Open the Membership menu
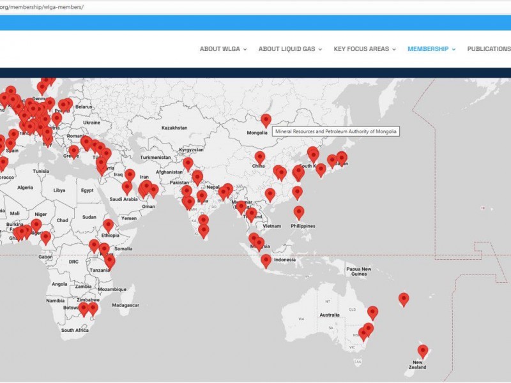Image resolution: width=511 pixels, height=383 pixels. (x=431, y=49)
